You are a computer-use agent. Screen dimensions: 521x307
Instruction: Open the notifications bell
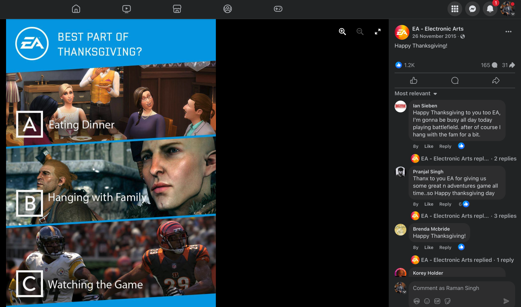coord(490,9)
